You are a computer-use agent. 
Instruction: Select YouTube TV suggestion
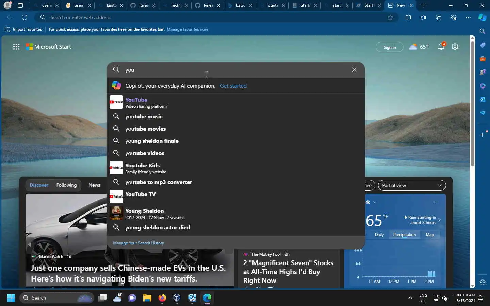point(236,197)
